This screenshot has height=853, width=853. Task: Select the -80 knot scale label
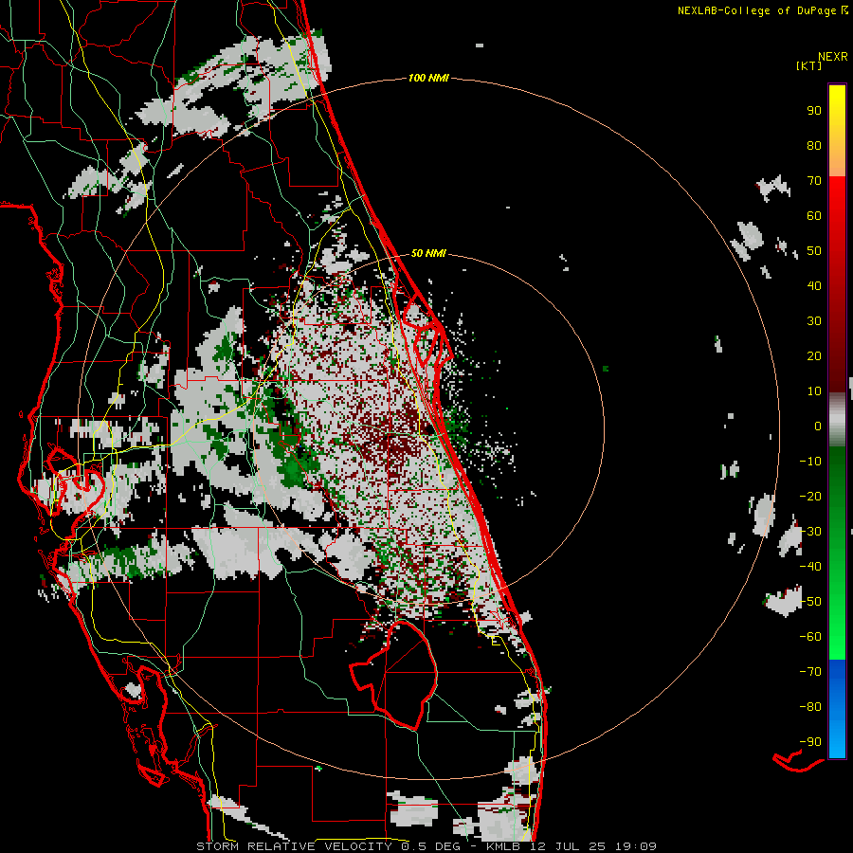pos(810,707)
